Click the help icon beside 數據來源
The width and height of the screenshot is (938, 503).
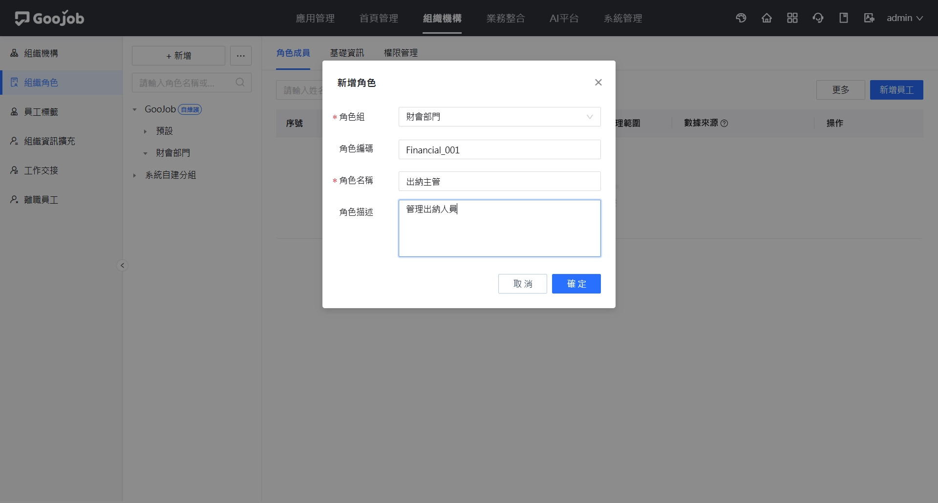tap(725, 123)
